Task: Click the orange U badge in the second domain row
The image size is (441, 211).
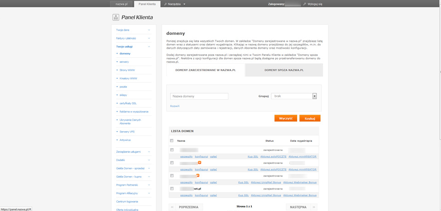Action: 199,162
